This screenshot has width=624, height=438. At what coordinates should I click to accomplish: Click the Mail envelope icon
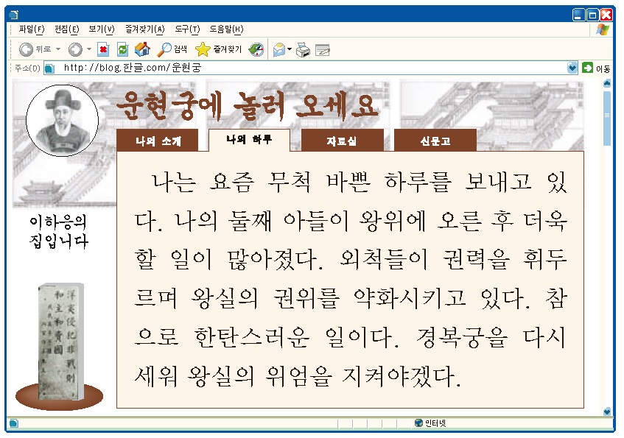coord(279,49)
